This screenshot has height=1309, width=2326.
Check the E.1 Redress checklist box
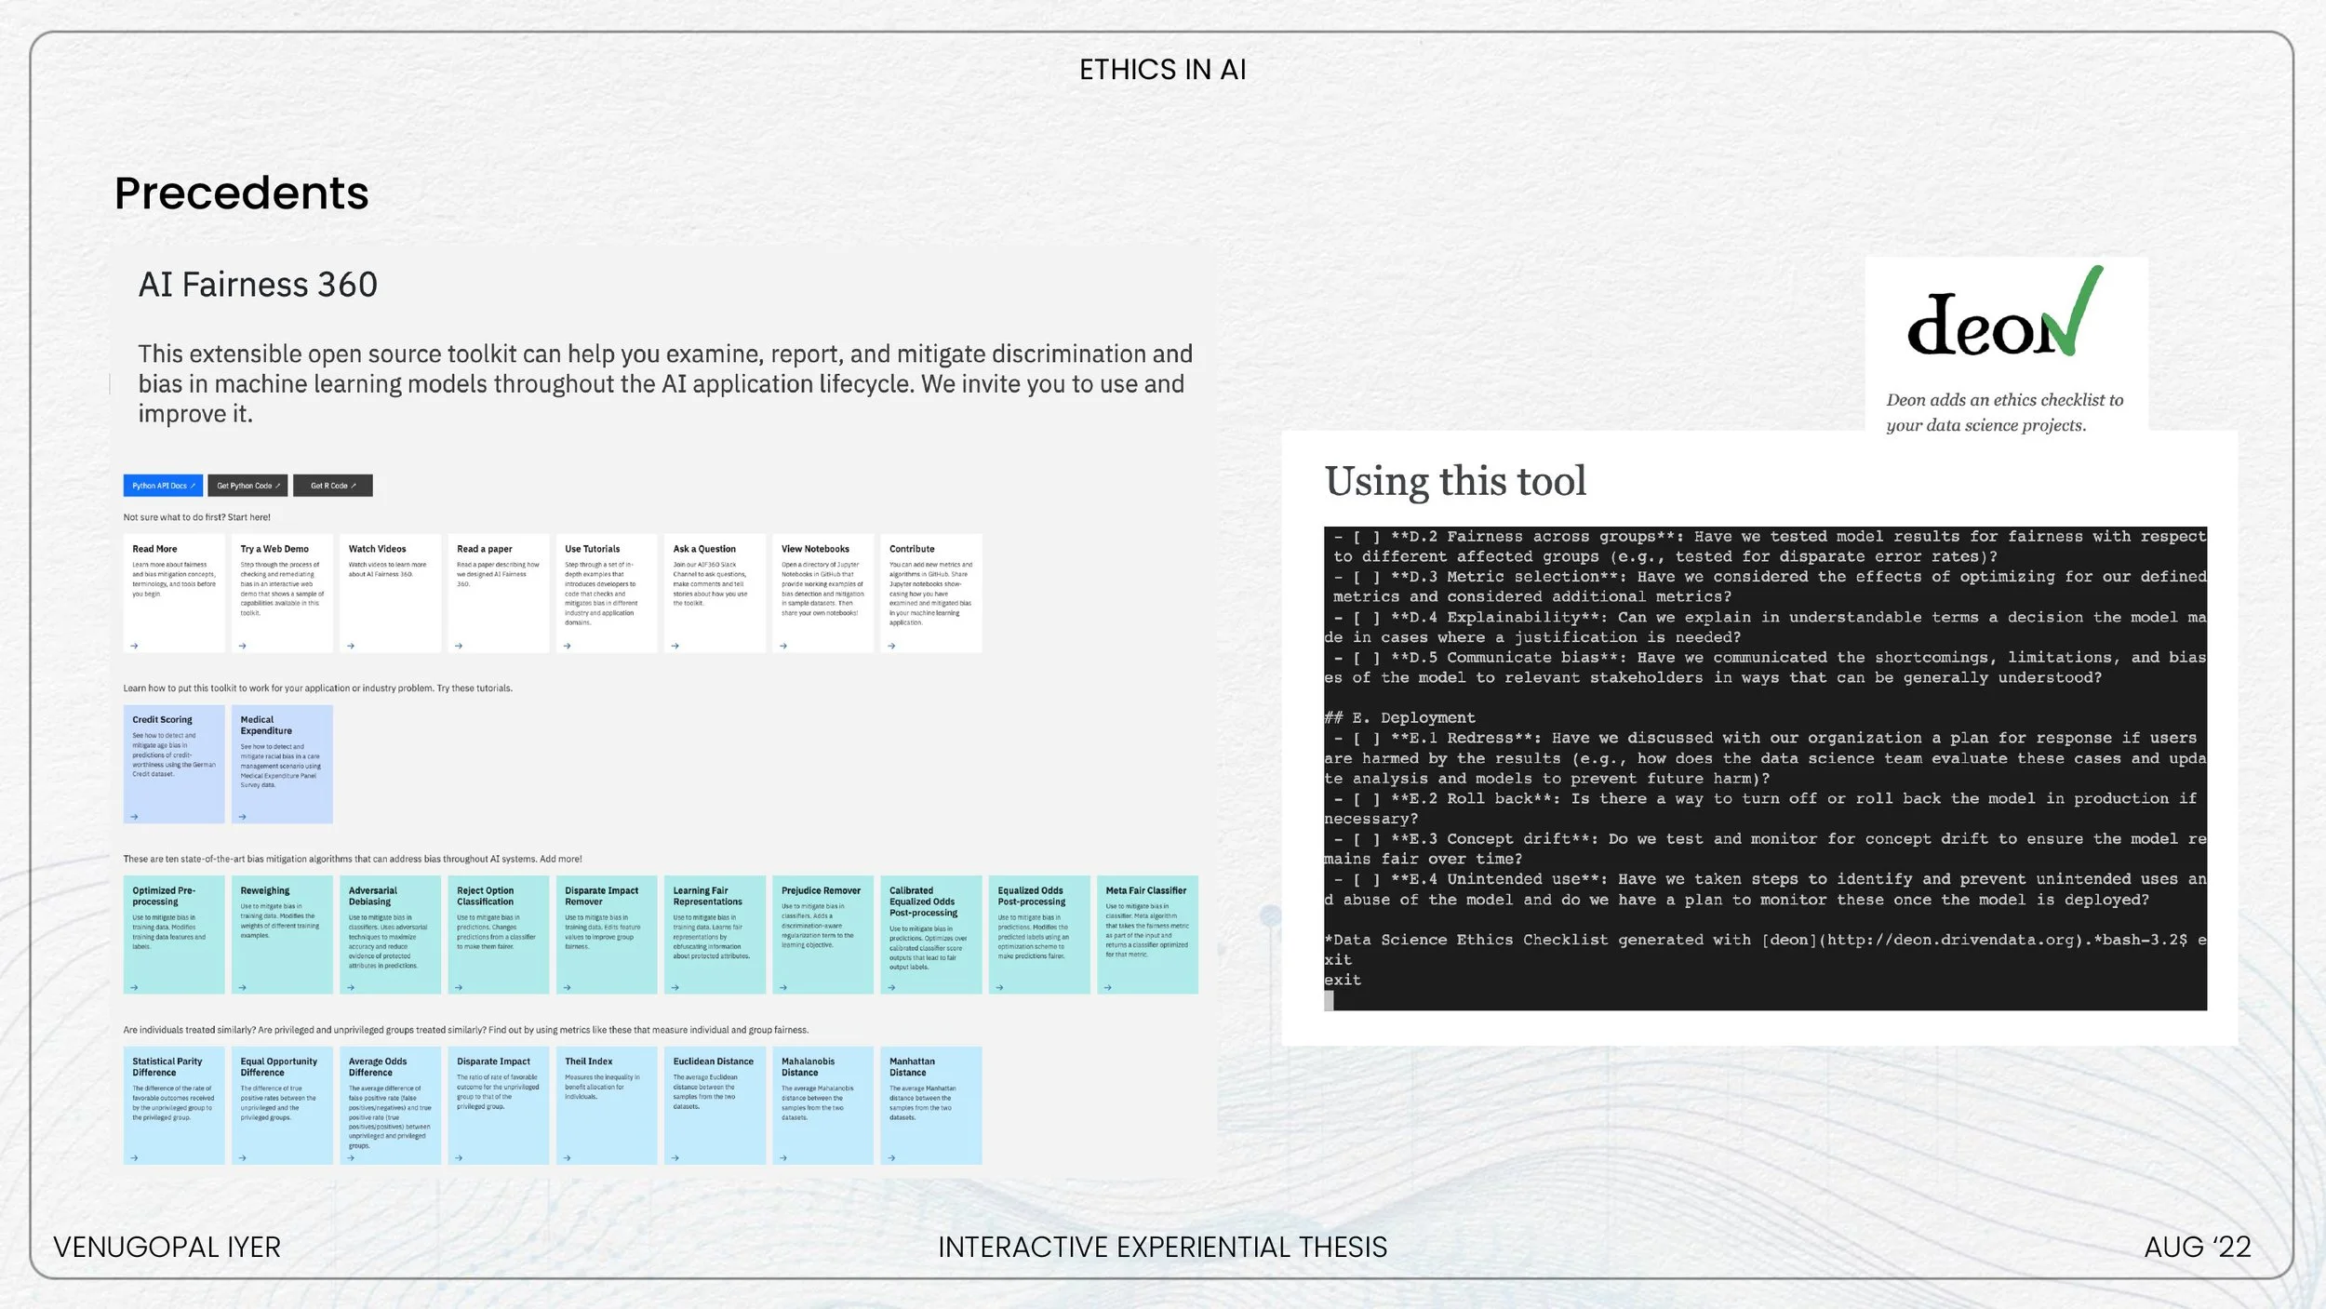pyautogui.click(x=1366, y=739)
